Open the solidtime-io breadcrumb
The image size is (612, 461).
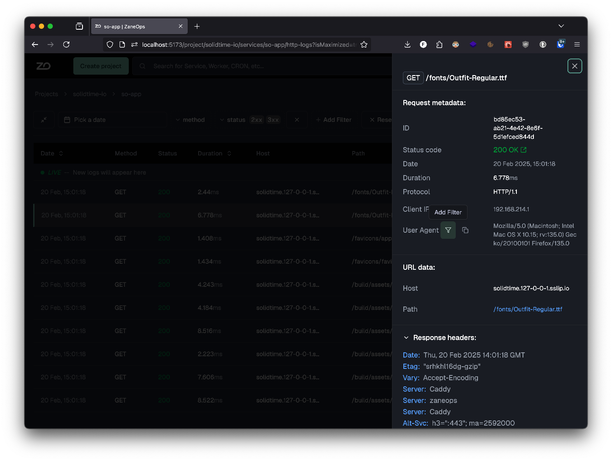pos(89,94)
